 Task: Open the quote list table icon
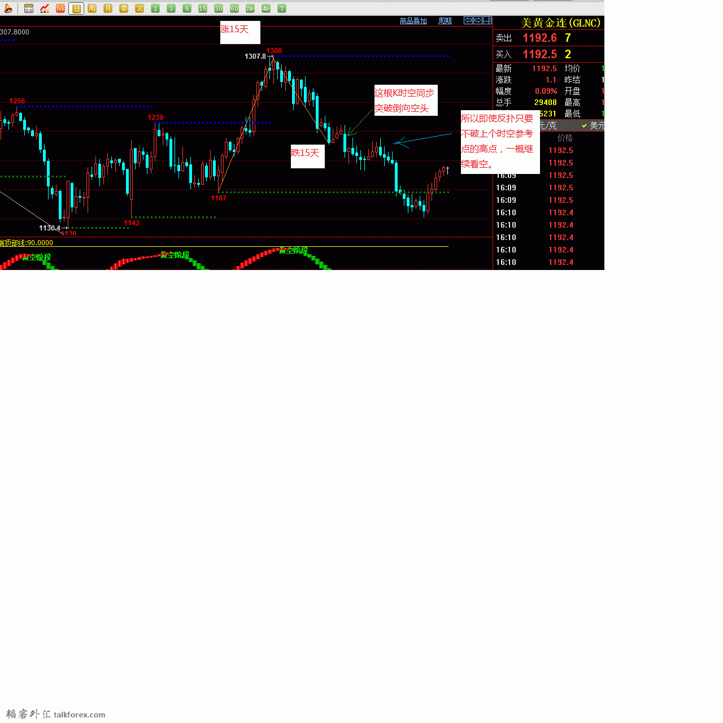[x=29, y=8]
